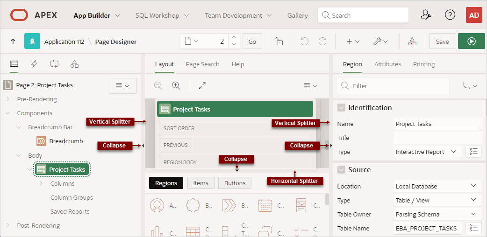The height and width of the screenshot is (237, 487).
Task: Switch to Page Shared Components tab icon
Action: click(74, 64)
